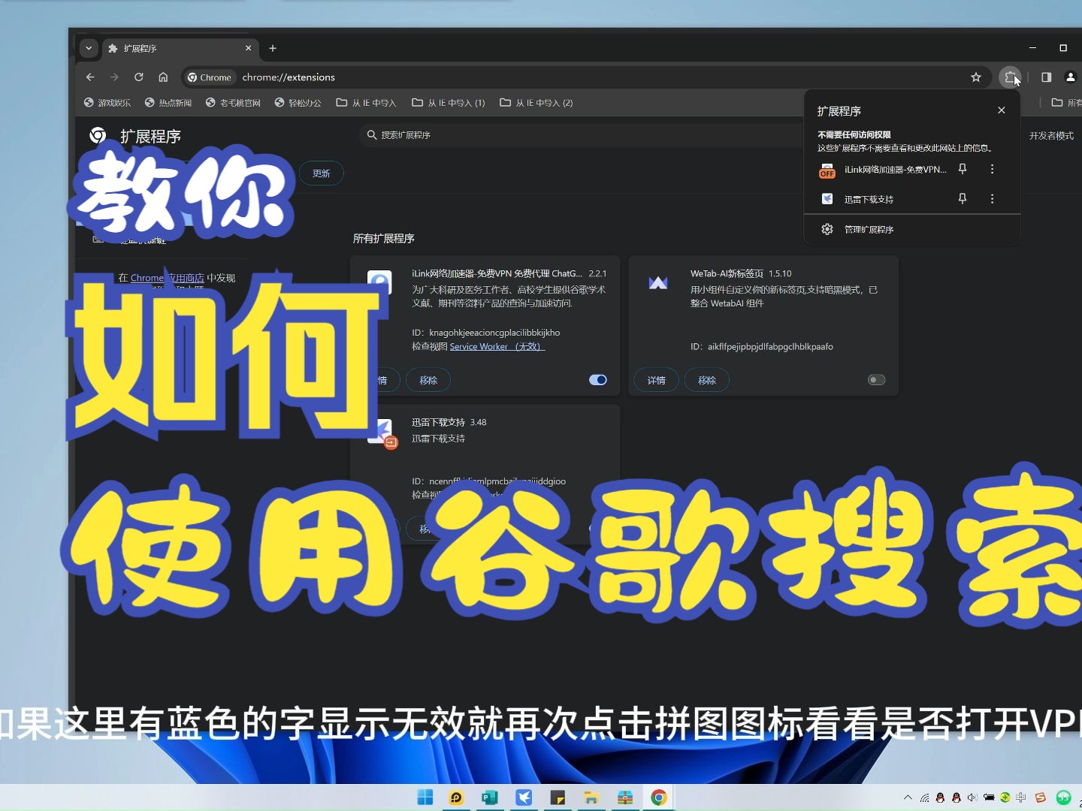Open Xunlei bird app from taskbar
The image size is (1082, 811).
[524, 797]
